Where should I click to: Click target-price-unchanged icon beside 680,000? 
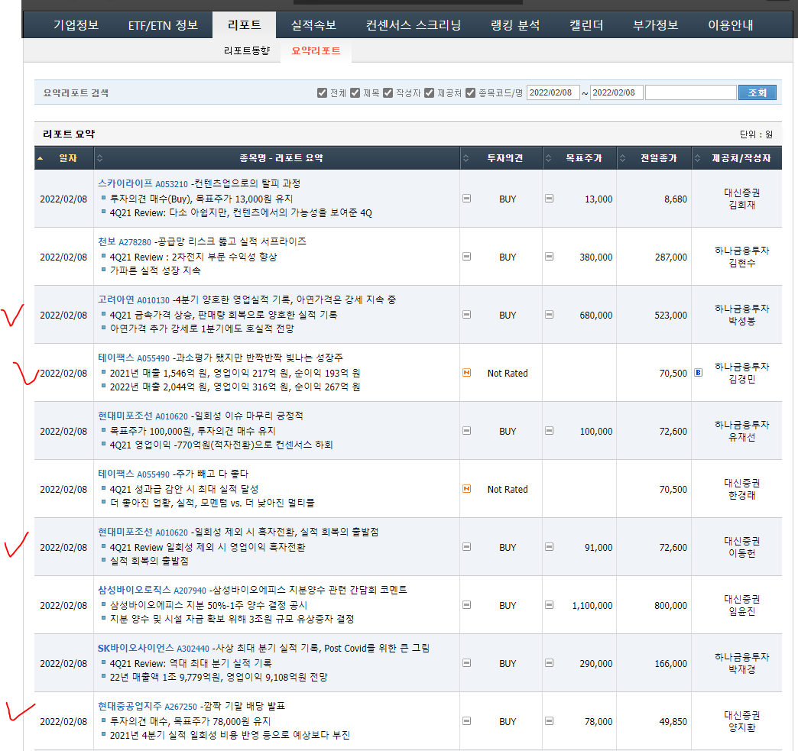549,315
